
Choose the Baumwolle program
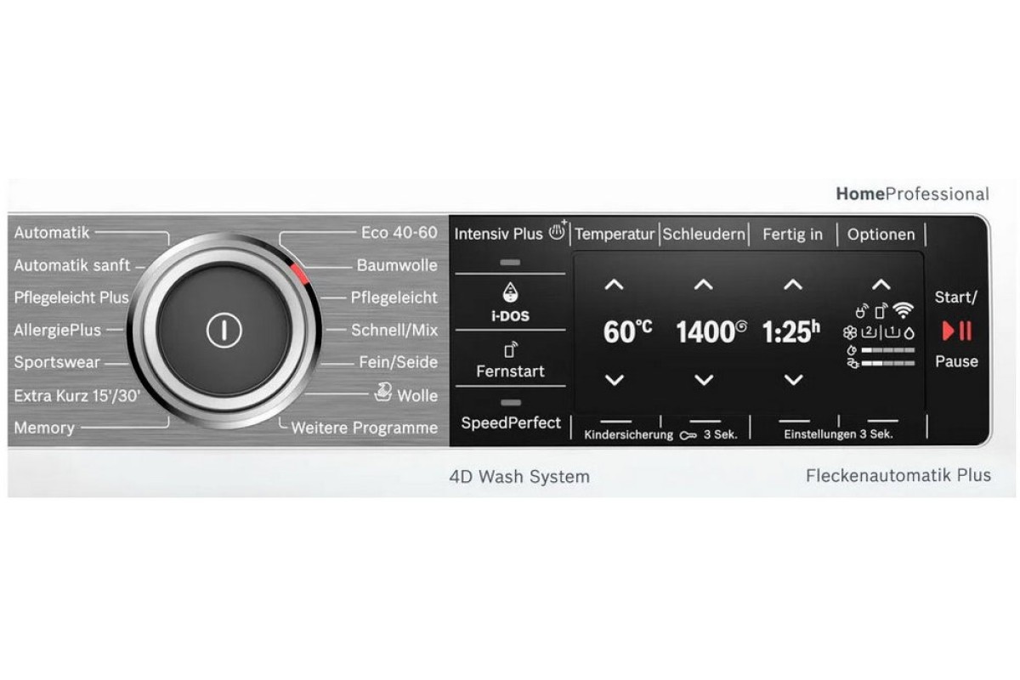coord(397,265)
